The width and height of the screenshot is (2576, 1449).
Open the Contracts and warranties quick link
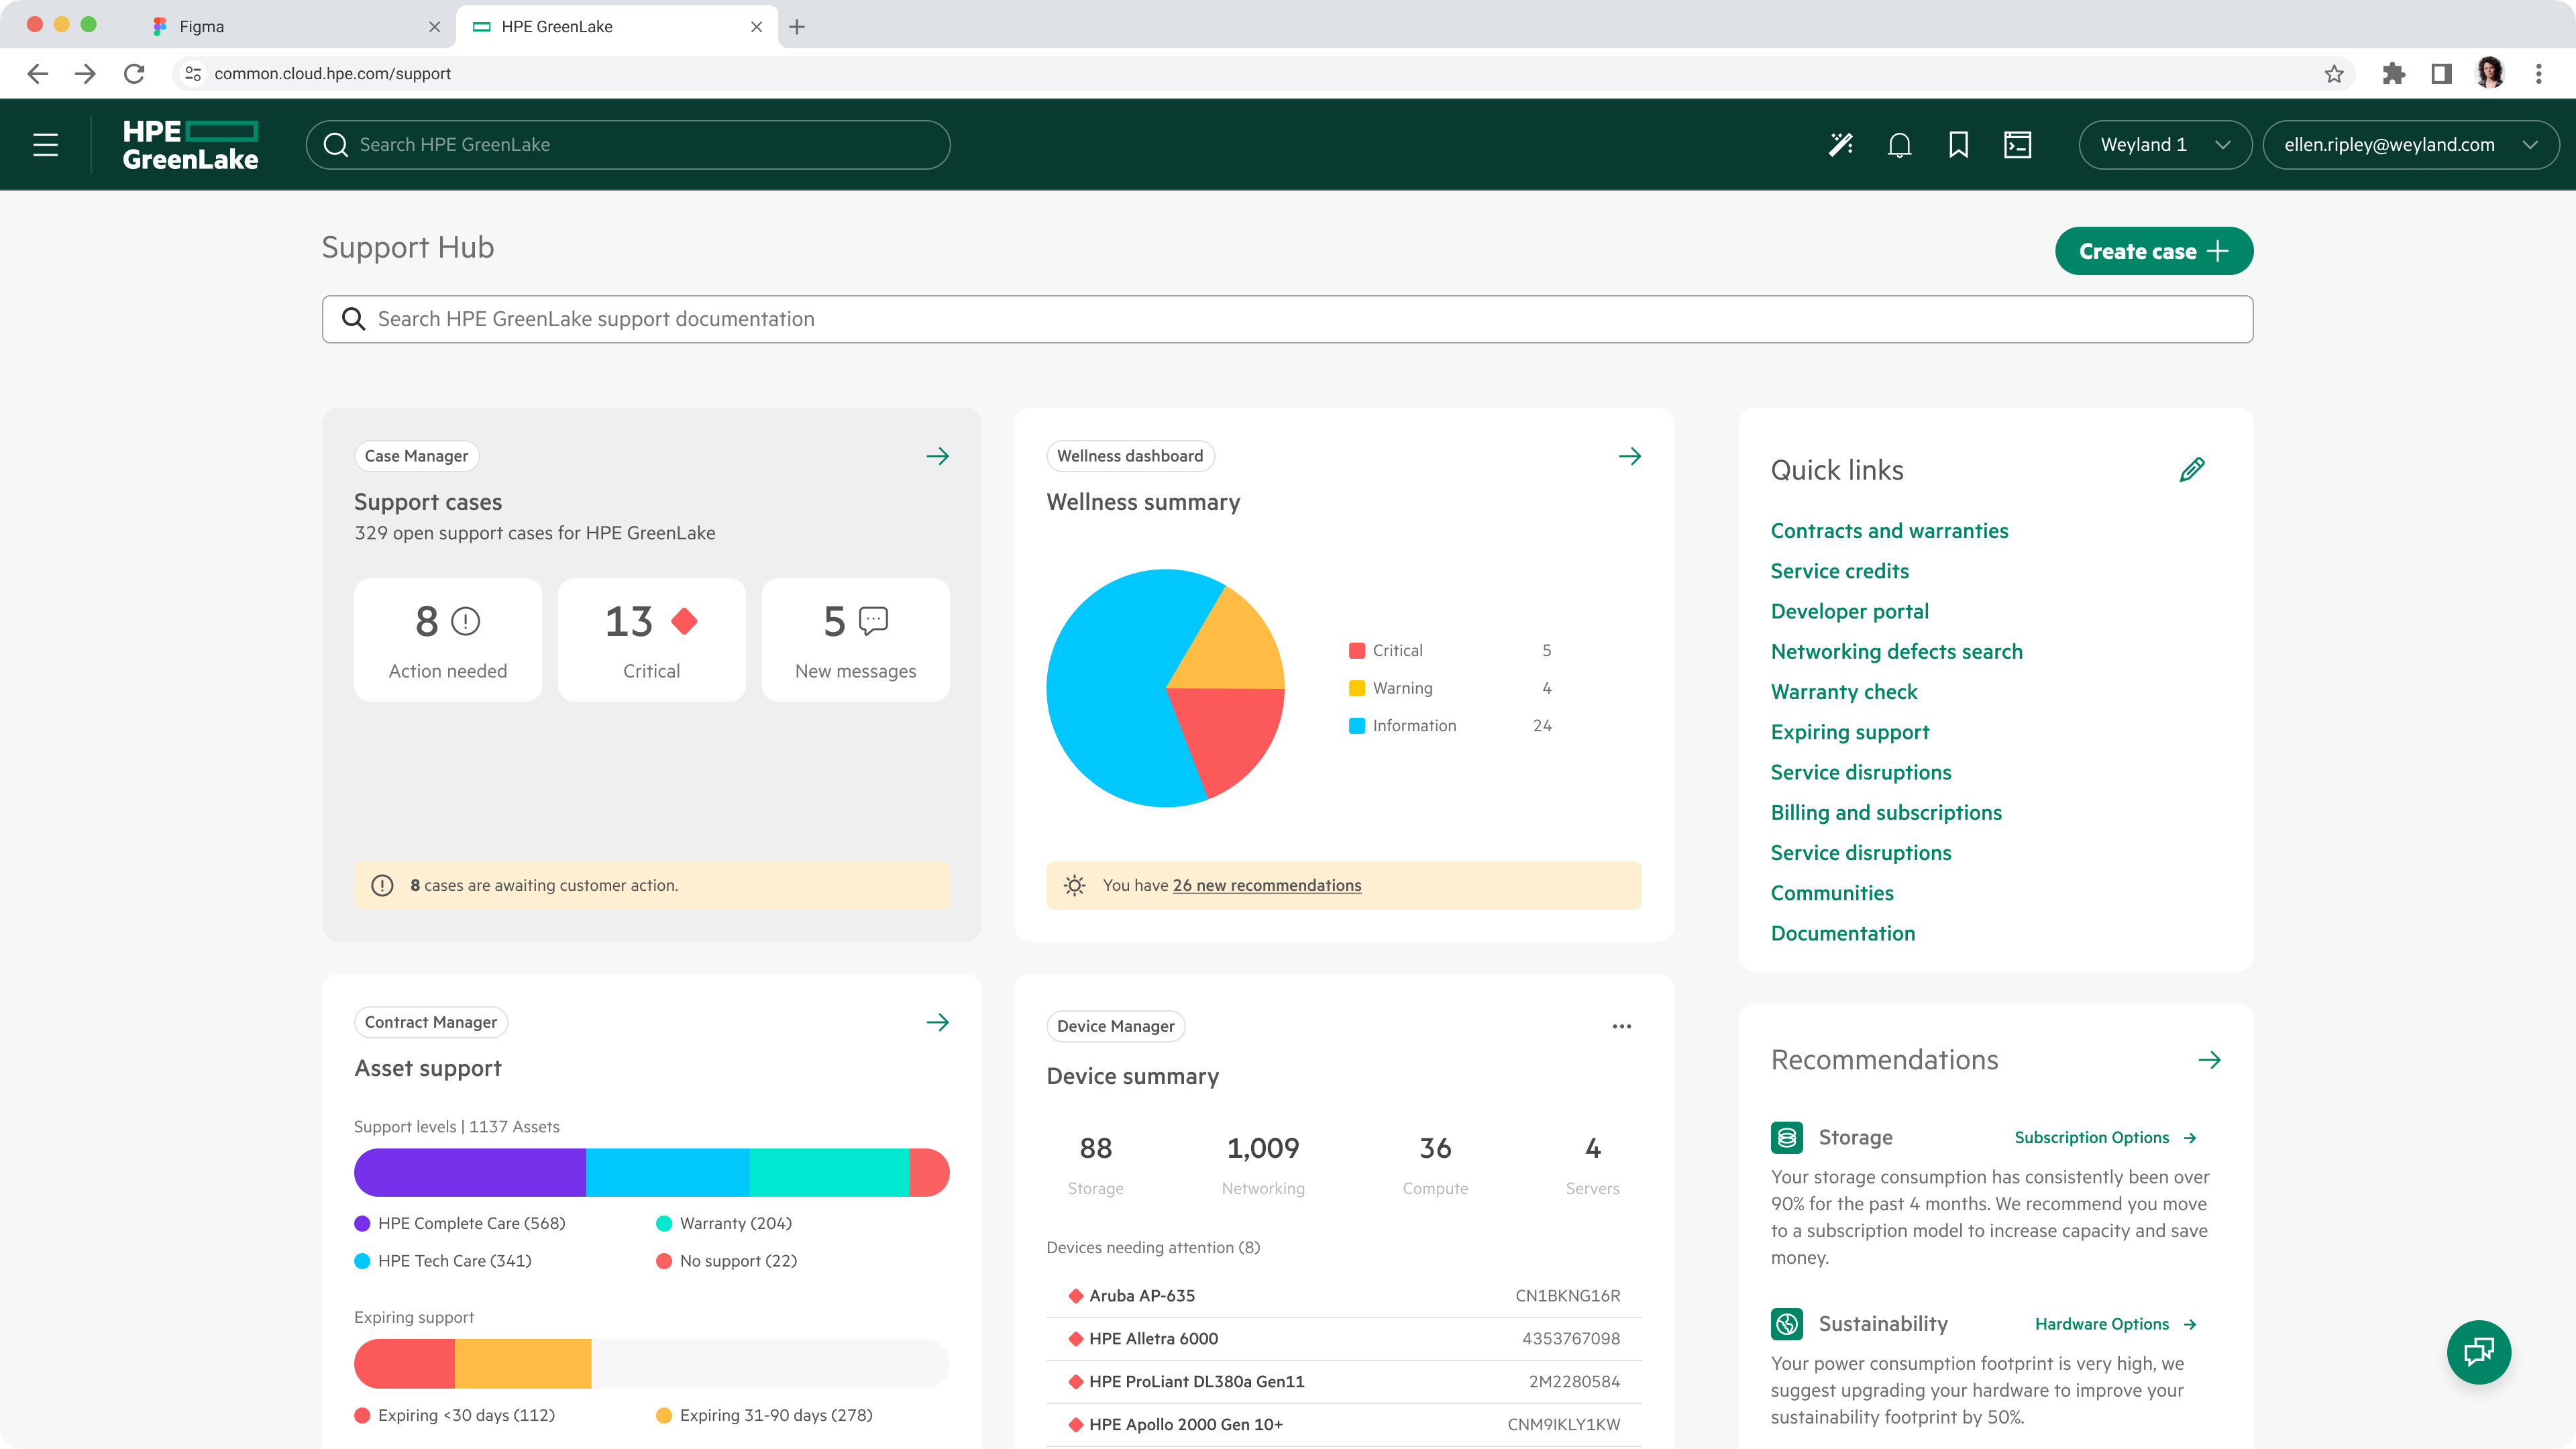[x=1889, y=531]
